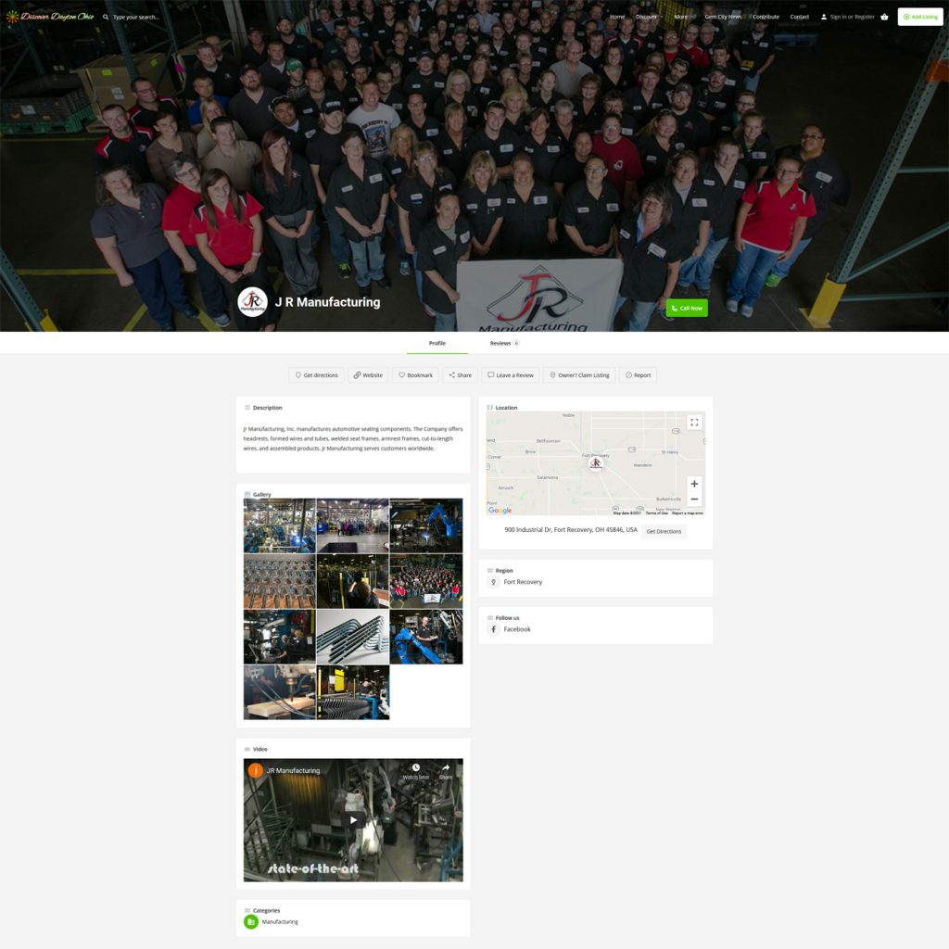Open gallery photo of bent metal tubes

(x=353, y=637)
